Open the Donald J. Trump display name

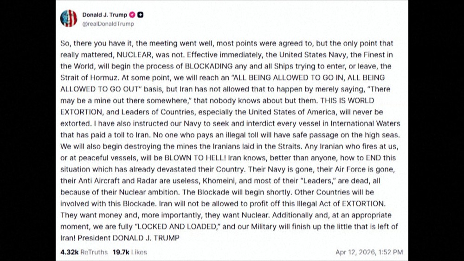coord(104,15)
